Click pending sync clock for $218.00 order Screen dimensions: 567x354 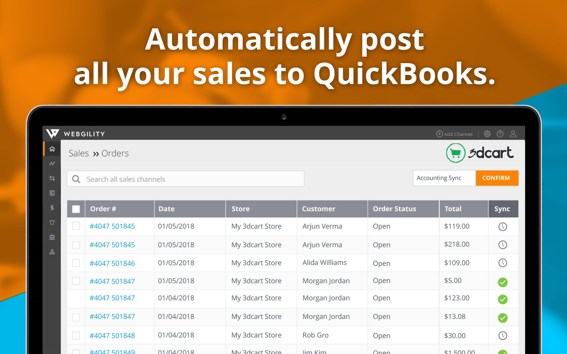pos(503,245)
